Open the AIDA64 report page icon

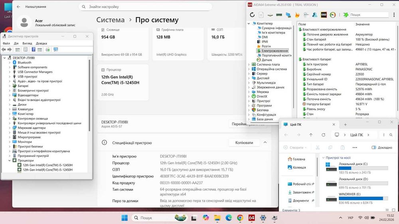(x=261, y=15)
